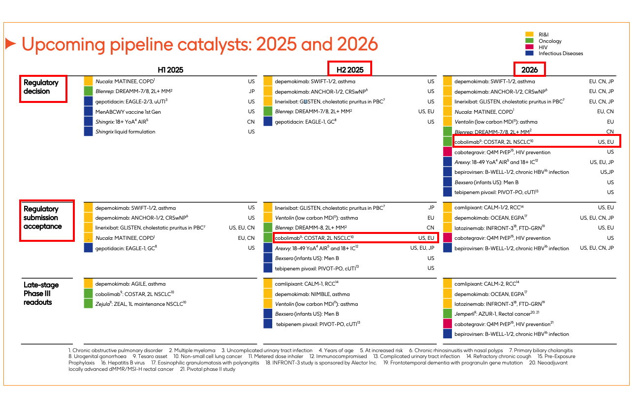Click "US,JP" region beside bepirovirsen in 2026 decisions
640x394 pixels.
pos(607,172)
